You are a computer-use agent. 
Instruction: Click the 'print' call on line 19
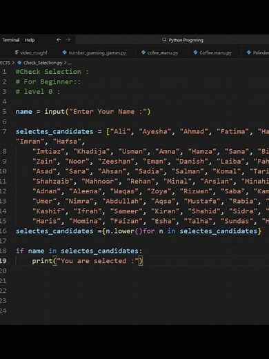(42, 261)
